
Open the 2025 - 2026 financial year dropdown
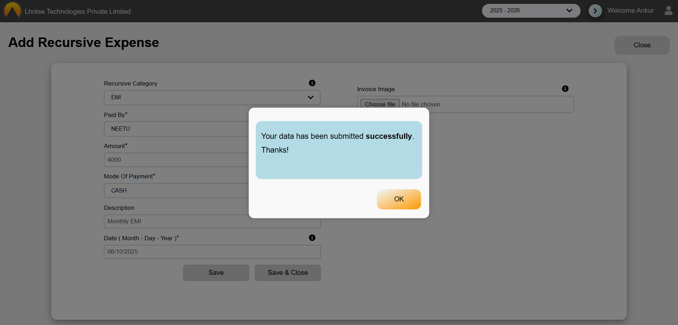[531, 11]
